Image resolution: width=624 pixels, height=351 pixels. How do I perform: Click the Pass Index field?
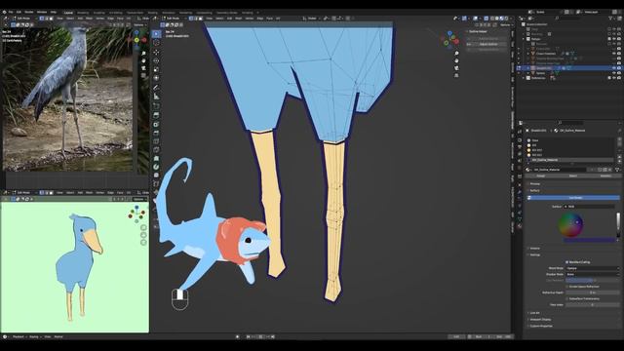(593, 305)
